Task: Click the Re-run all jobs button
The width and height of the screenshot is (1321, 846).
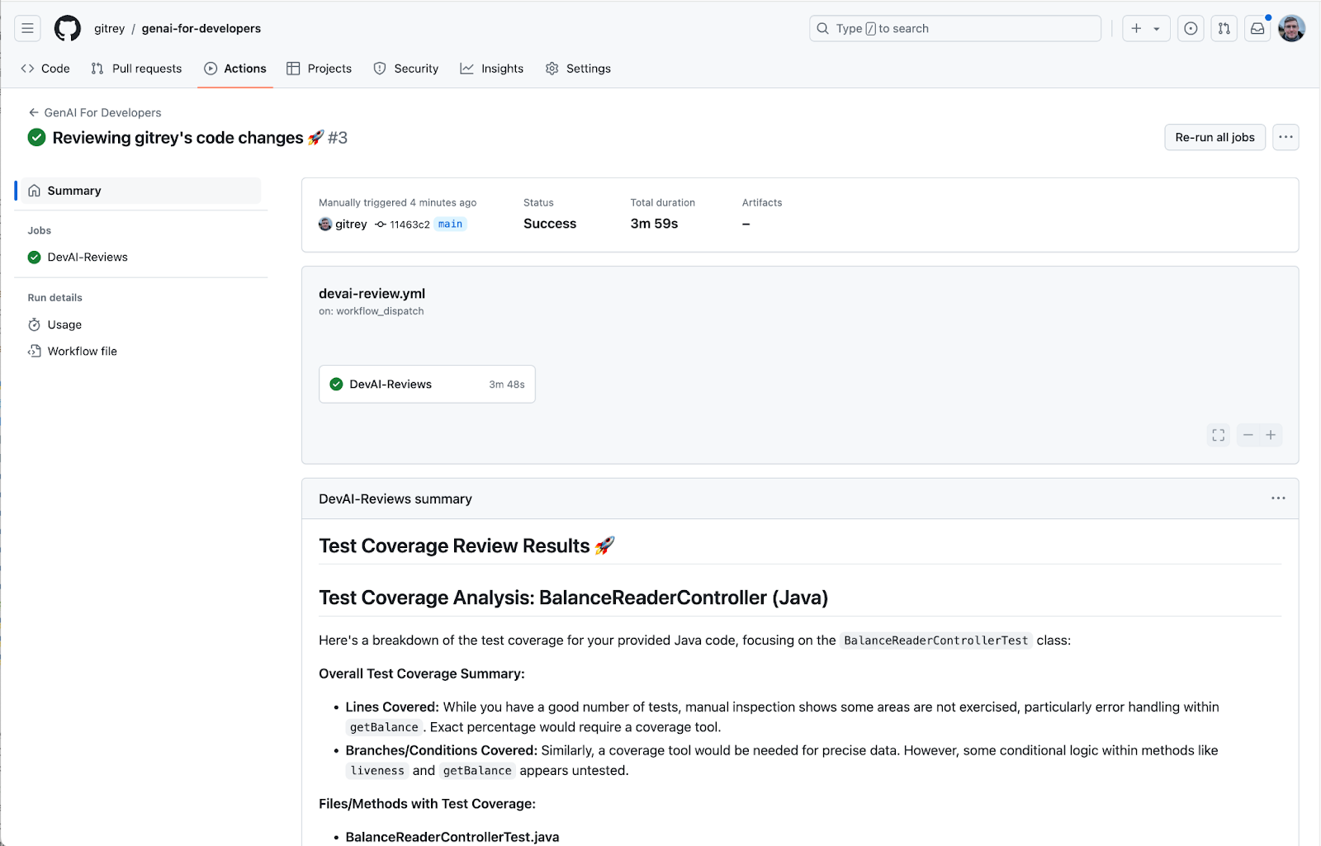Action: (1214, 137)
